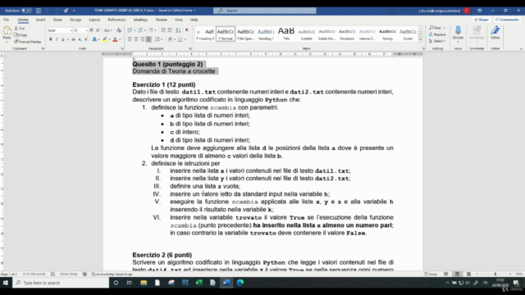Click the Save icon in title bar
525x295 pixels.
(x=39, y=11)
